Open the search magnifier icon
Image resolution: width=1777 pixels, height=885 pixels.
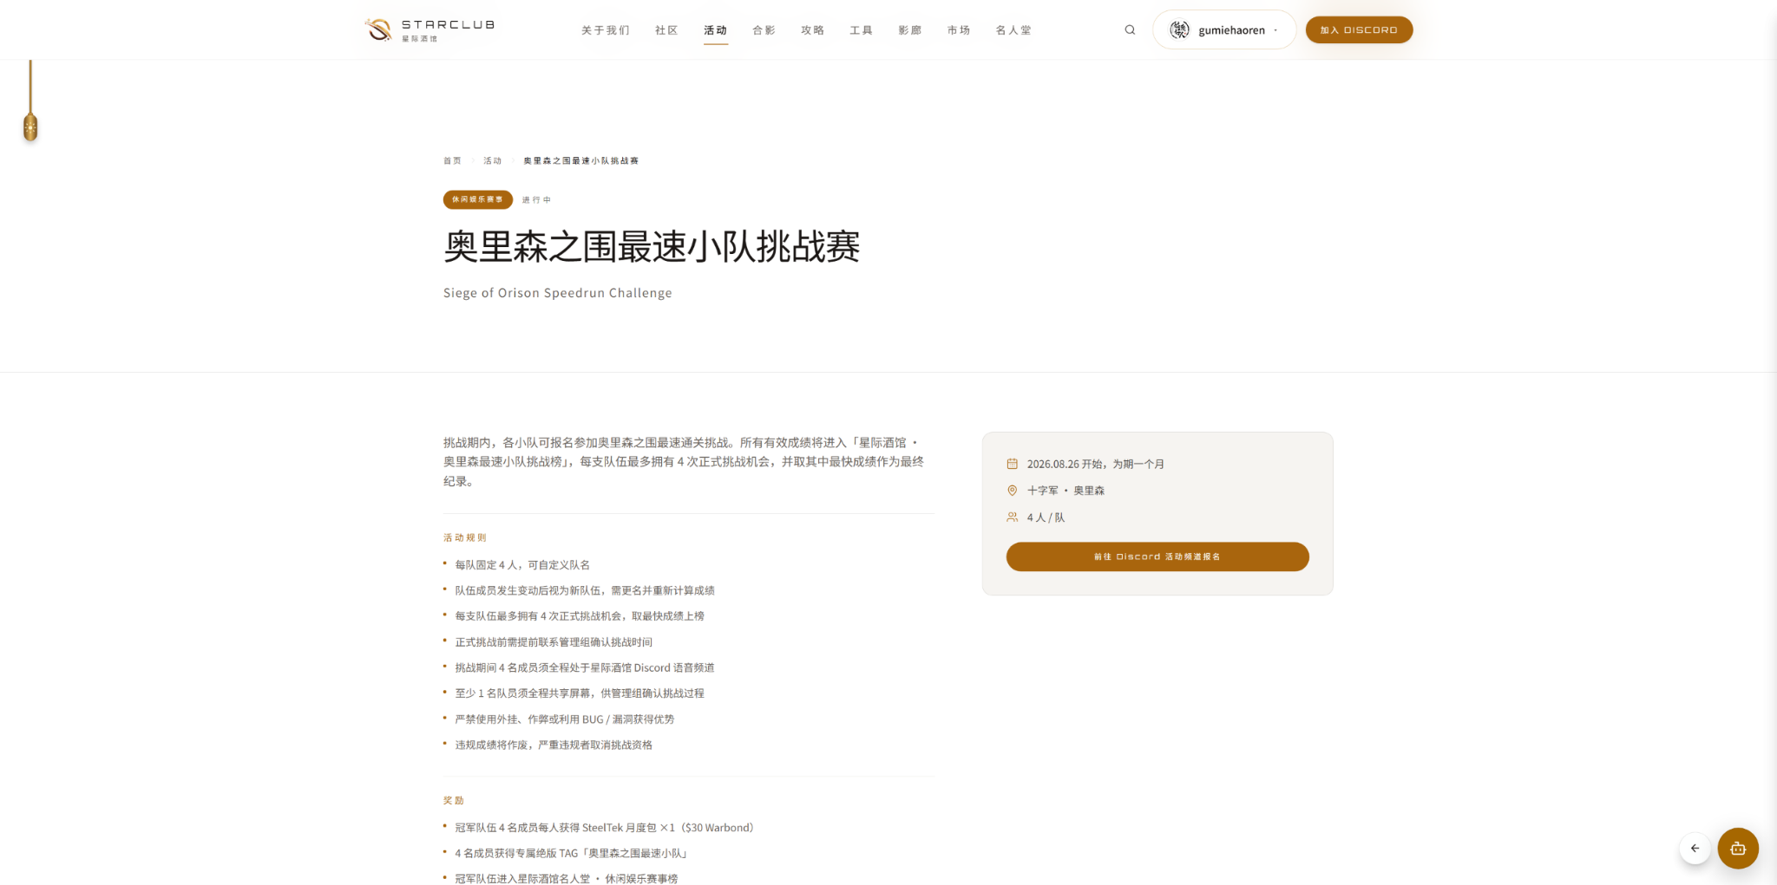point(1130,29)
